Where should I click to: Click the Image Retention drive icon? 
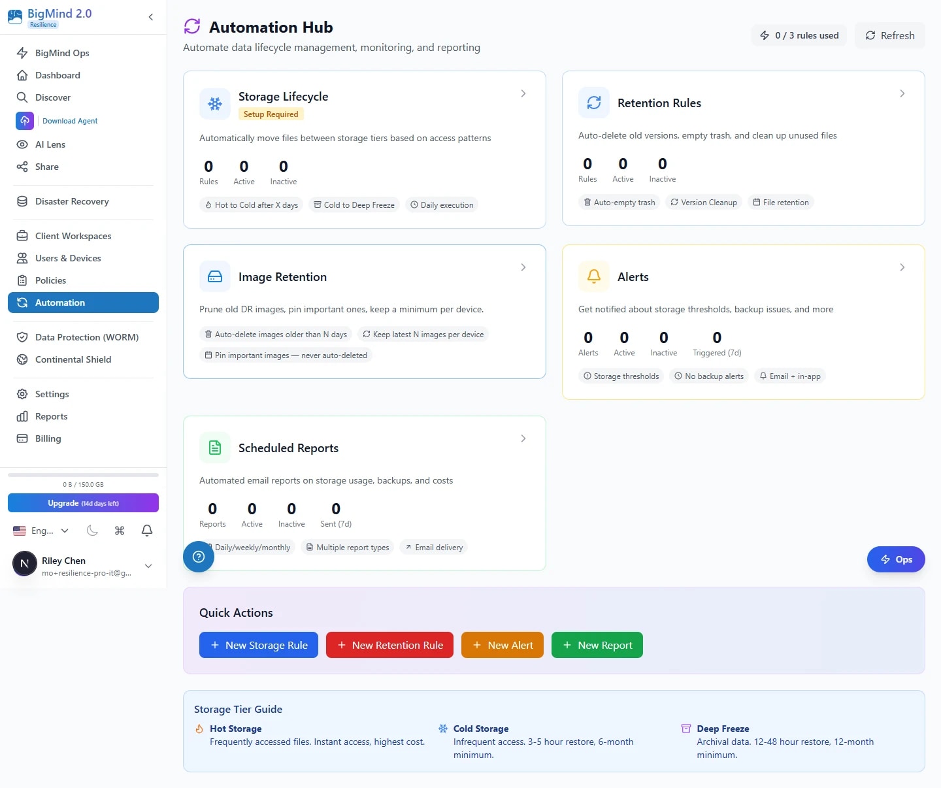[x=215, y=276]
